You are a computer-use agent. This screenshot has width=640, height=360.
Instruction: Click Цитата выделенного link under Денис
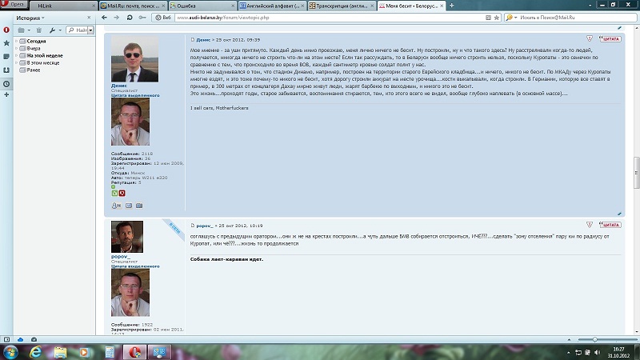click(x=135, y=95)
